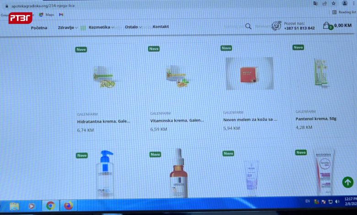Click the 0,00 KM cart total
This screenshot has width=357, height=215.
(343, 25)
